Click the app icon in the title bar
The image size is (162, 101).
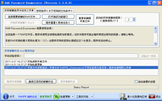point(2,3)
